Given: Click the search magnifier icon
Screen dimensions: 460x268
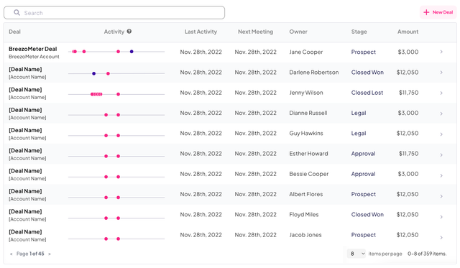Looking at the screenshot, I should (x=17, y=13).
